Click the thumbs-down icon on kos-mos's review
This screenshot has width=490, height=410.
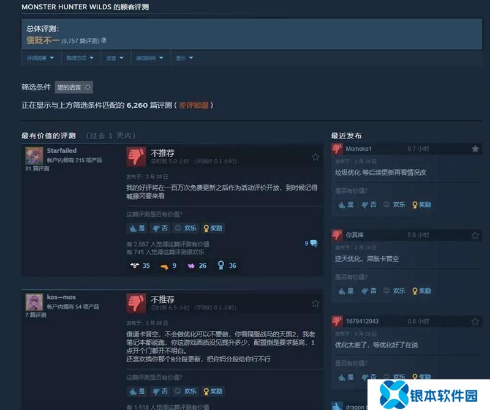coord(136,303)
